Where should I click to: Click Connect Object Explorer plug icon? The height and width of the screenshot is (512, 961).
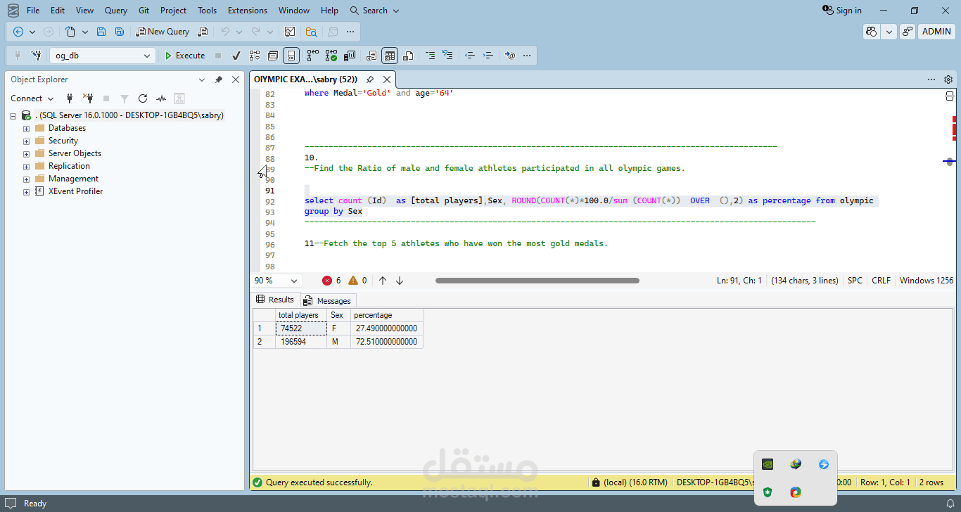tap(70, 98)
